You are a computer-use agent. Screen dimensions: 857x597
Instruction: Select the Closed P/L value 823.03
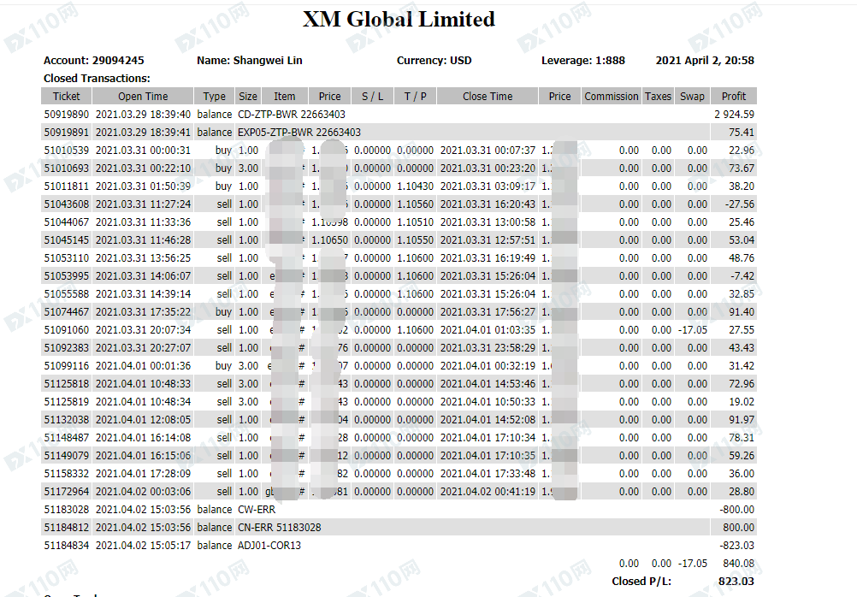coord(736,582)
